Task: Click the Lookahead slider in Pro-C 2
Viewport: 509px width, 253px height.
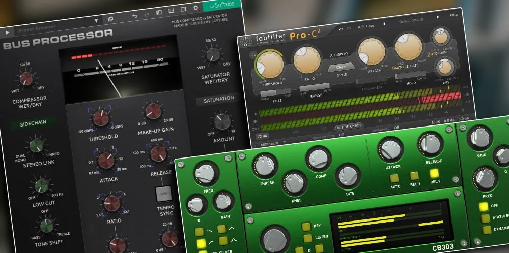Action: click(371, 80)
